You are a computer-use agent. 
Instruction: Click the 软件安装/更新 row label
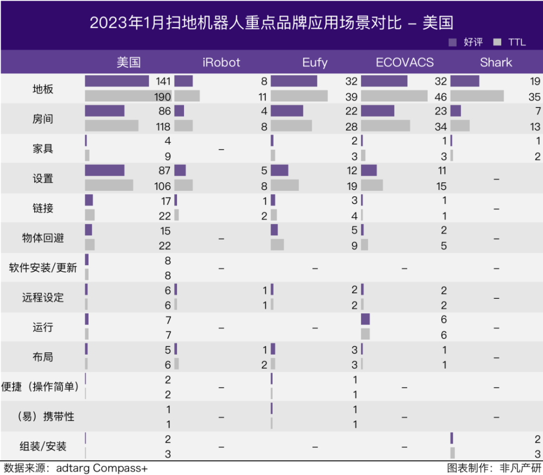[43, 267]
